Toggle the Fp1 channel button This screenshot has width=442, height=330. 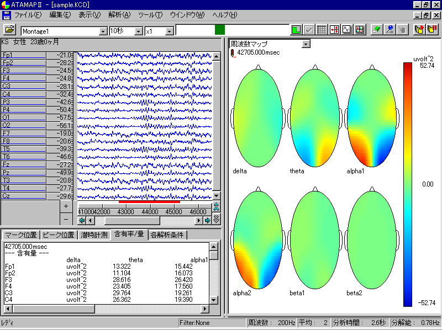point(23,55)
